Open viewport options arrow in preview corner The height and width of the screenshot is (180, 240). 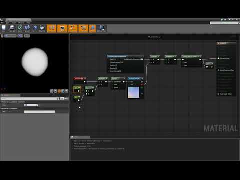2,36
